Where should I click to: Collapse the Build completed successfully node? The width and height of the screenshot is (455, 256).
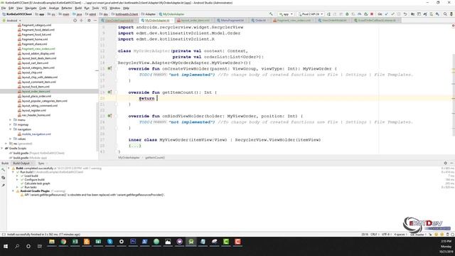coord(9,169)
